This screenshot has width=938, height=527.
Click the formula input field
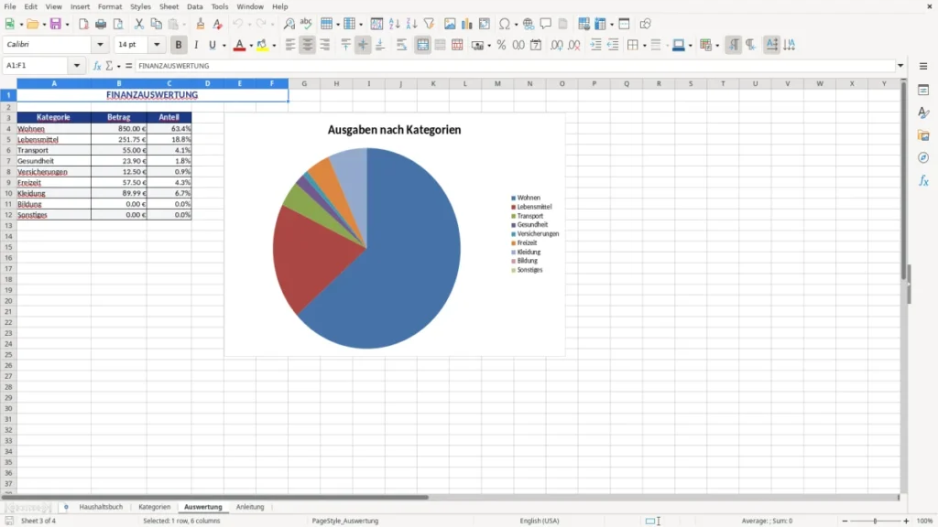(x=515, y=66)
